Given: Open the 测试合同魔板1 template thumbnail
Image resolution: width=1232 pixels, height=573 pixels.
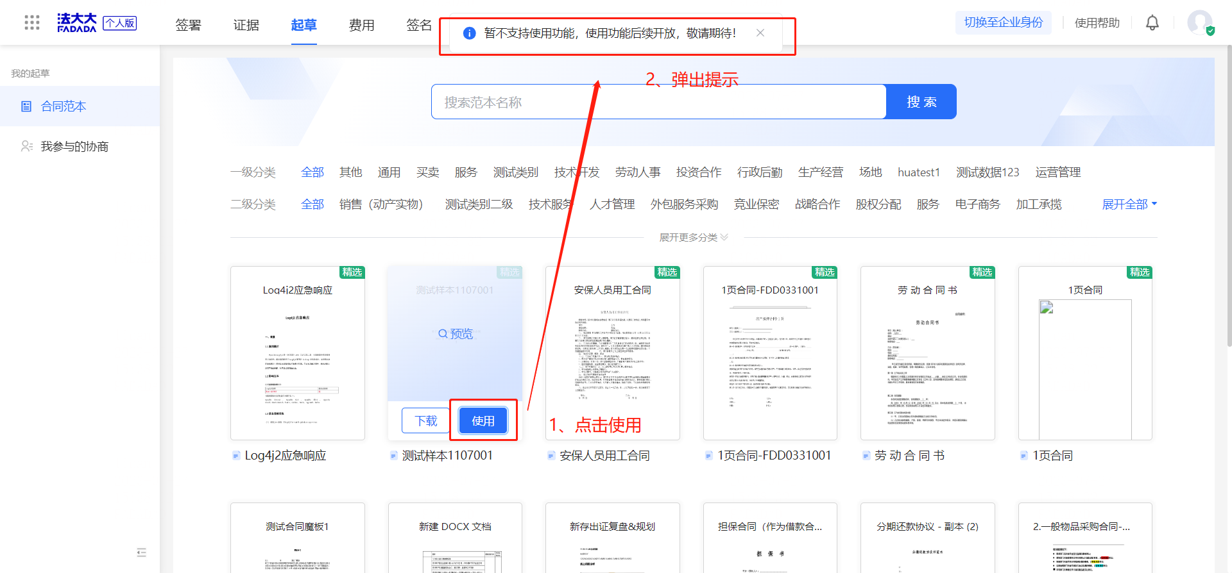Looking at the screenshot, I should click(x=298, y=538).
